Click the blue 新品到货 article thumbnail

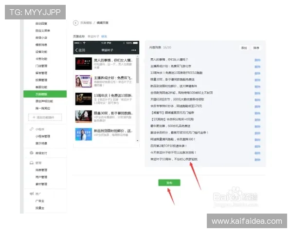(84, 134)
